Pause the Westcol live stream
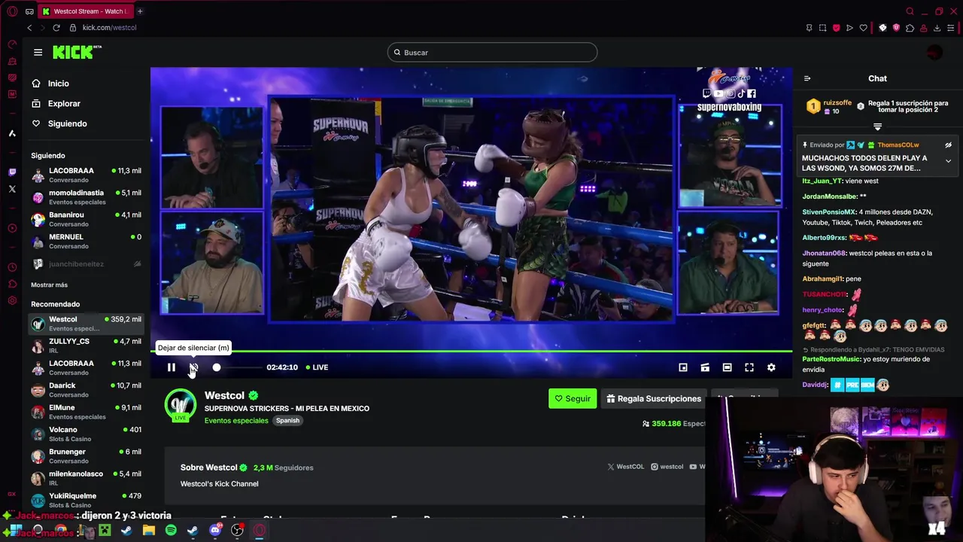This screenshot has width=963, height=542. coord(171,367)
